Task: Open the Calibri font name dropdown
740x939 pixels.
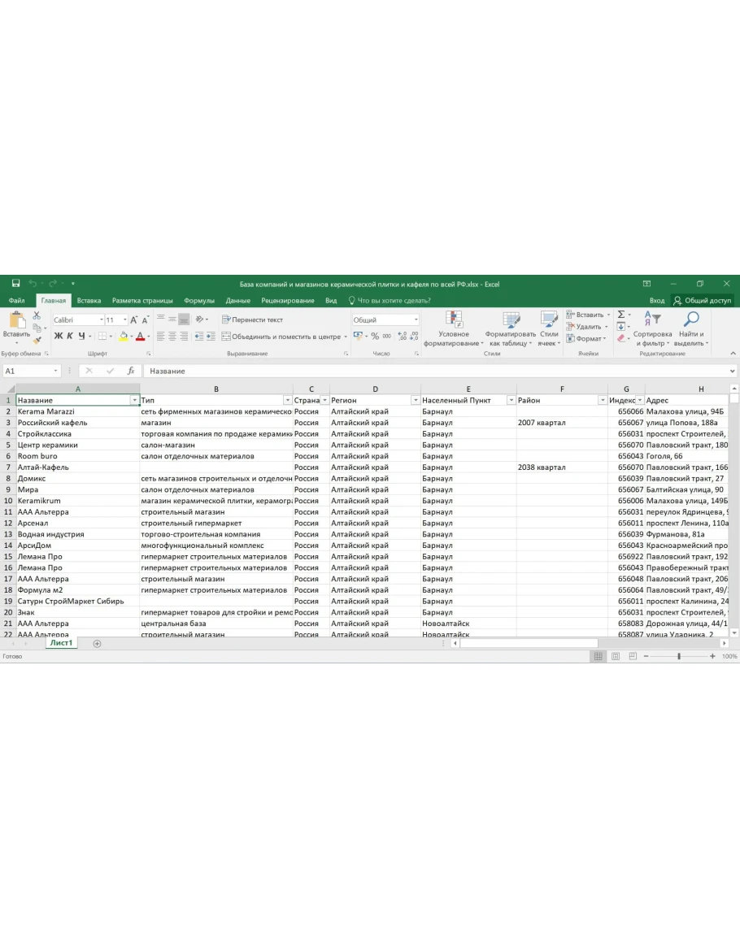Action: click(102, 320)
